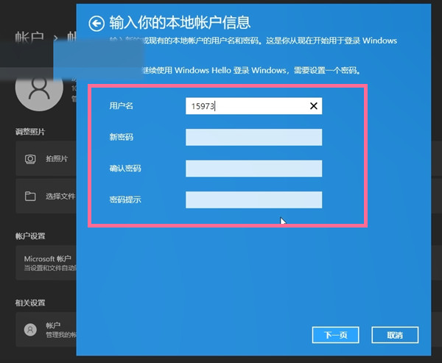
Task: Click the 用户名 label
Action: (x=121, y=106)
